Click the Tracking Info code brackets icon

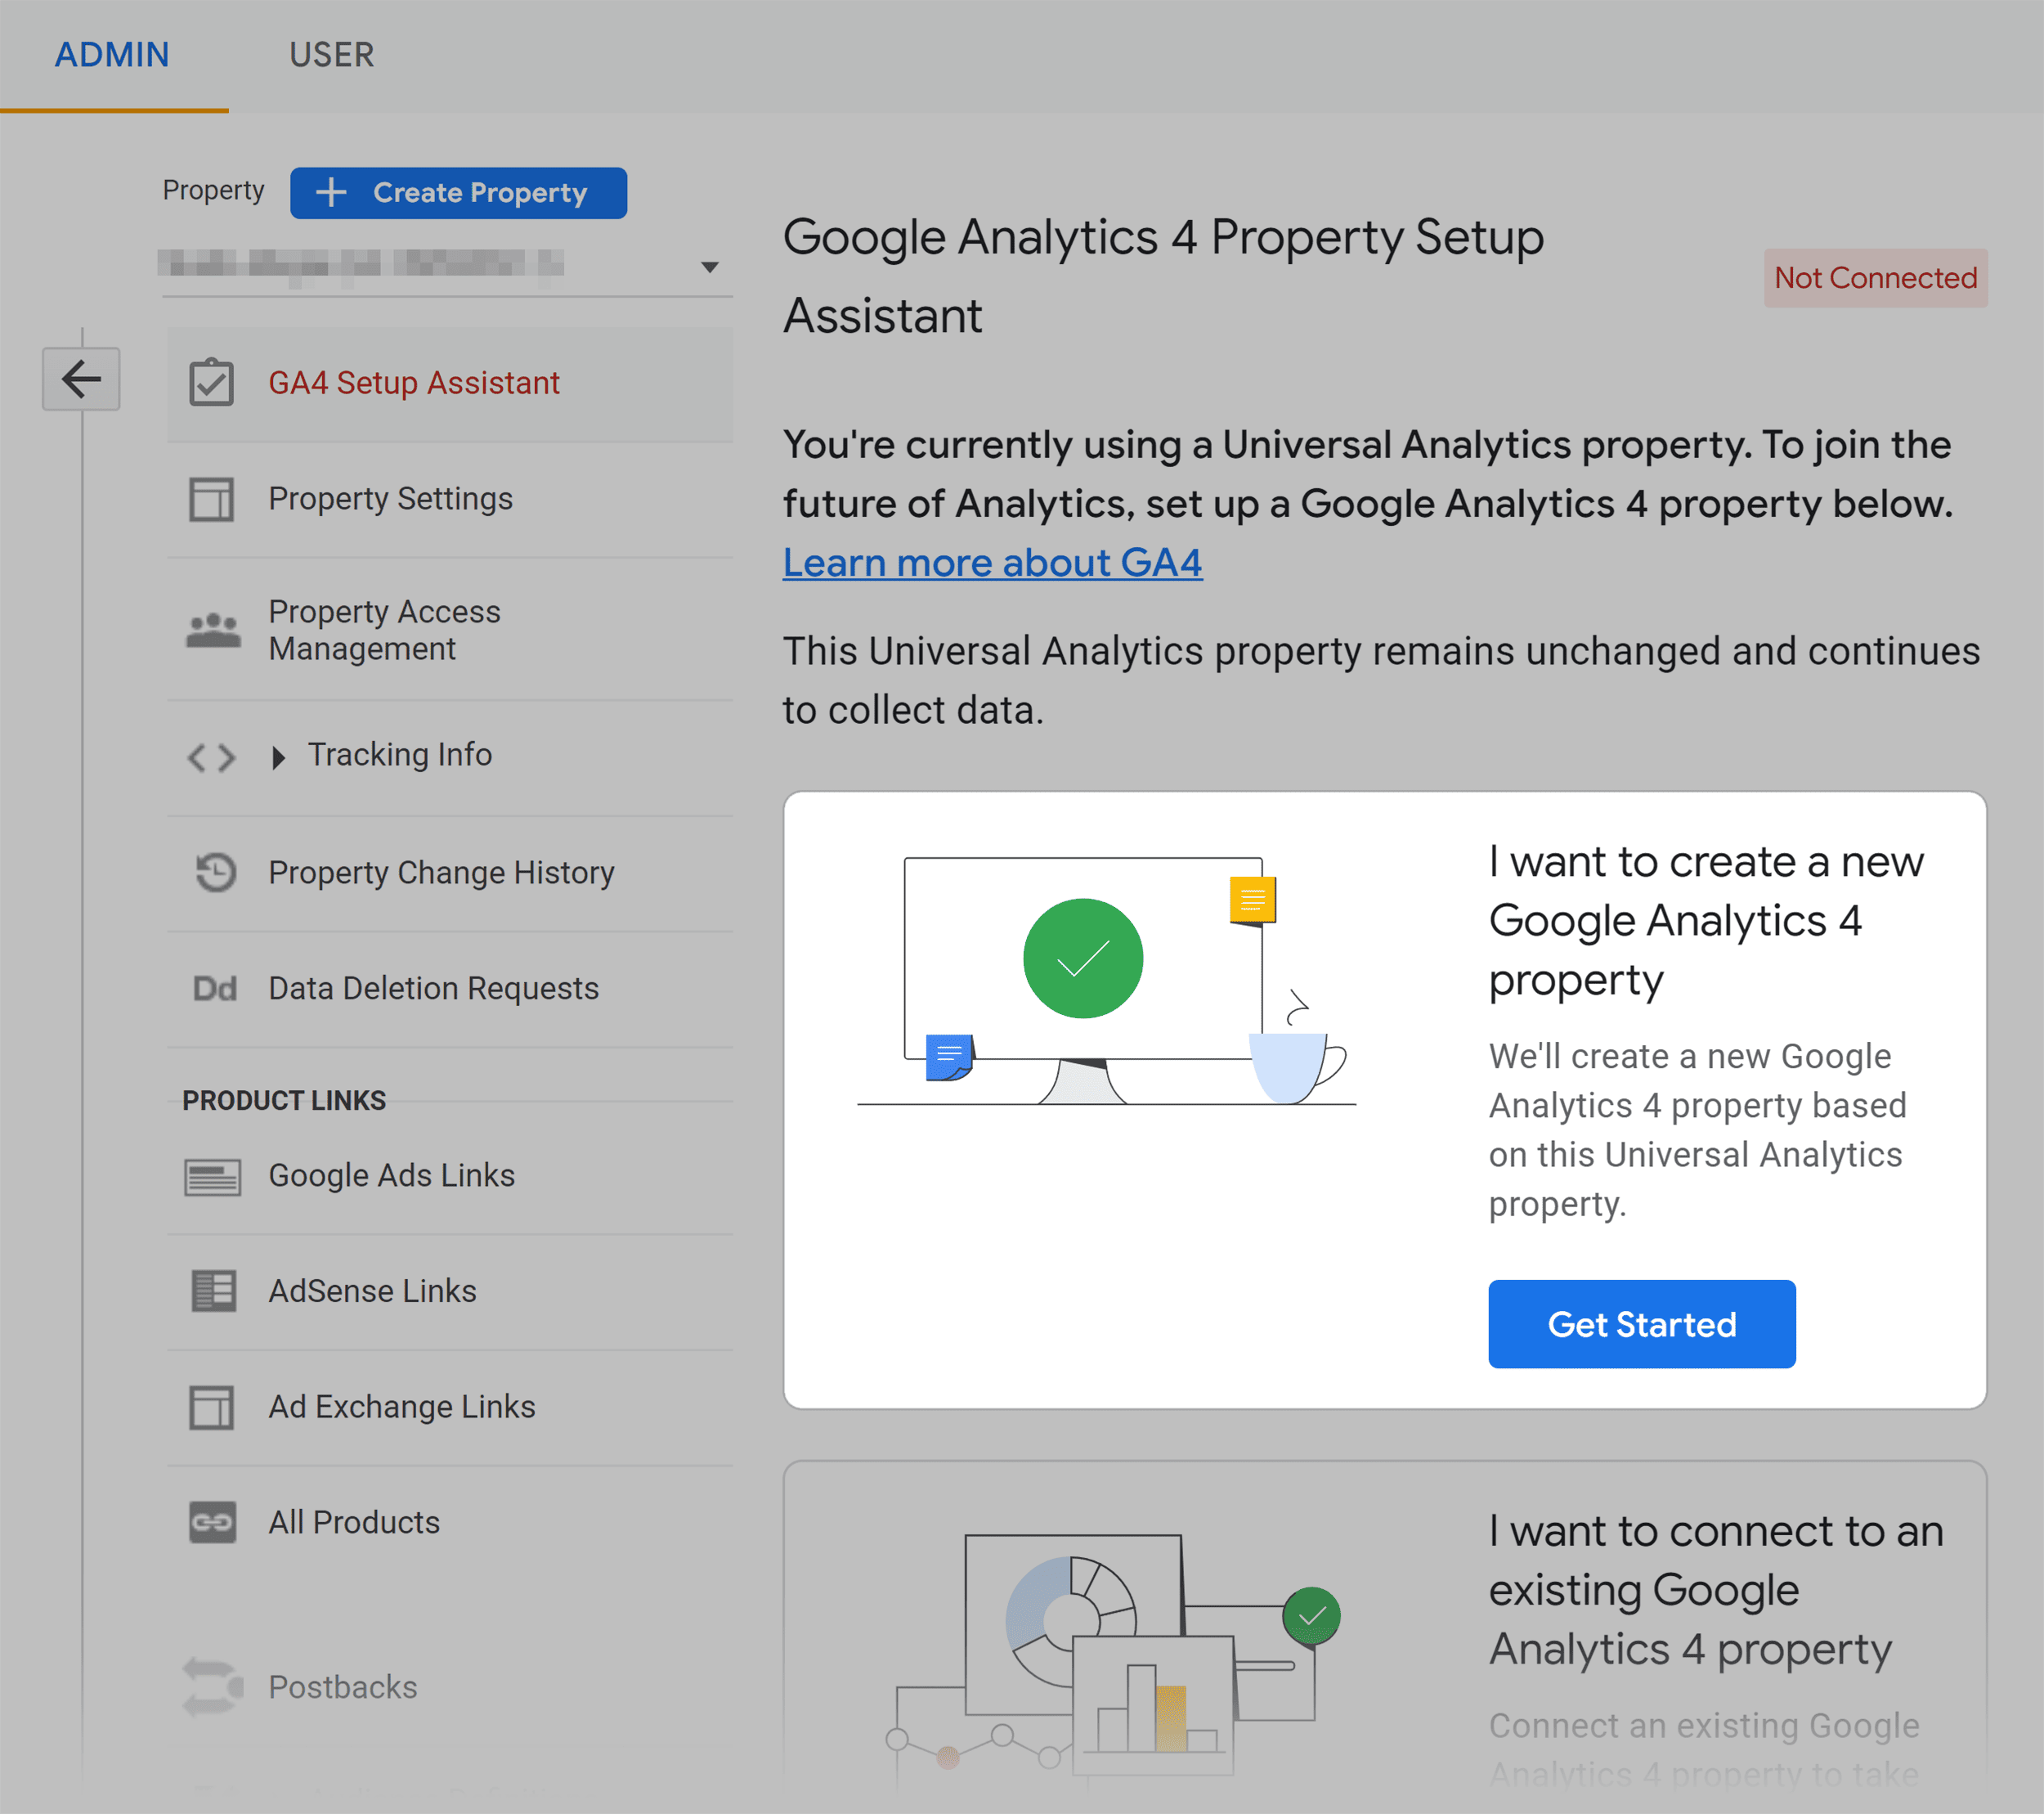(x=212, y=757)
